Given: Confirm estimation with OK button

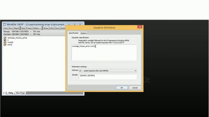Looking at the screenshot, I should click(x=122, y=88).
